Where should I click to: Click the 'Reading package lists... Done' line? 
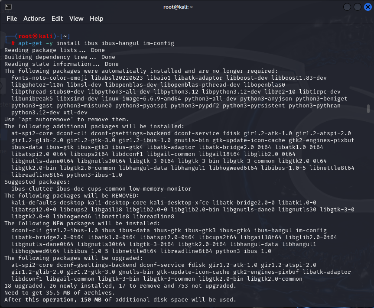click(x=54, y=50)
